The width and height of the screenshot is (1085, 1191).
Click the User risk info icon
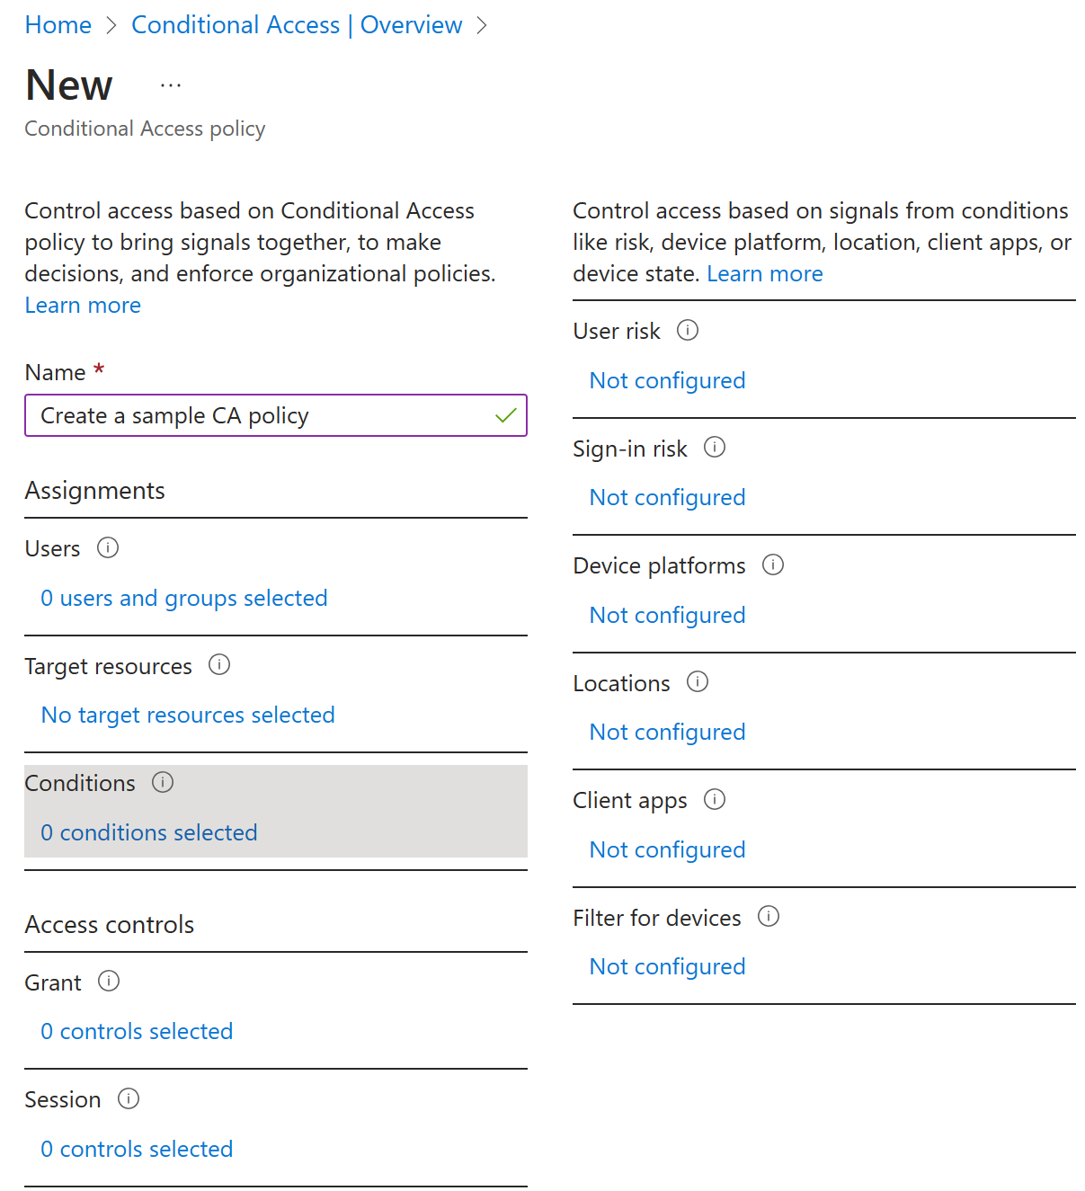coord(688,331)
